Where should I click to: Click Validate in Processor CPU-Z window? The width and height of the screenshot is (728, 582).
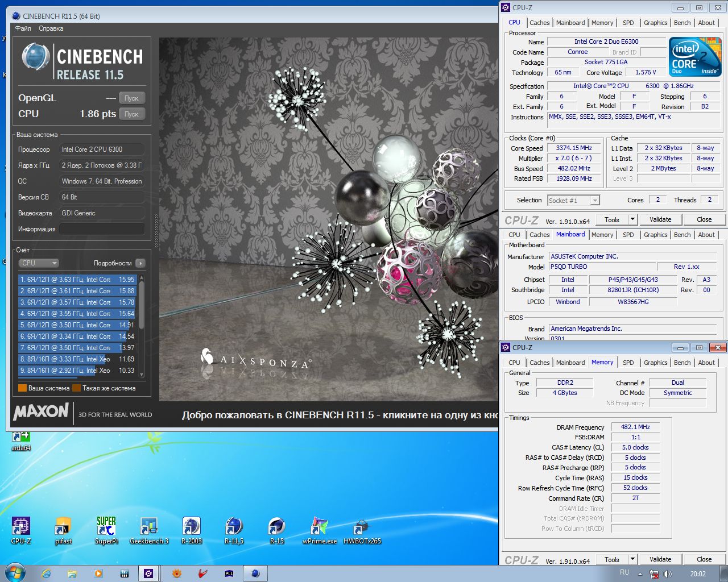point(660,219)
